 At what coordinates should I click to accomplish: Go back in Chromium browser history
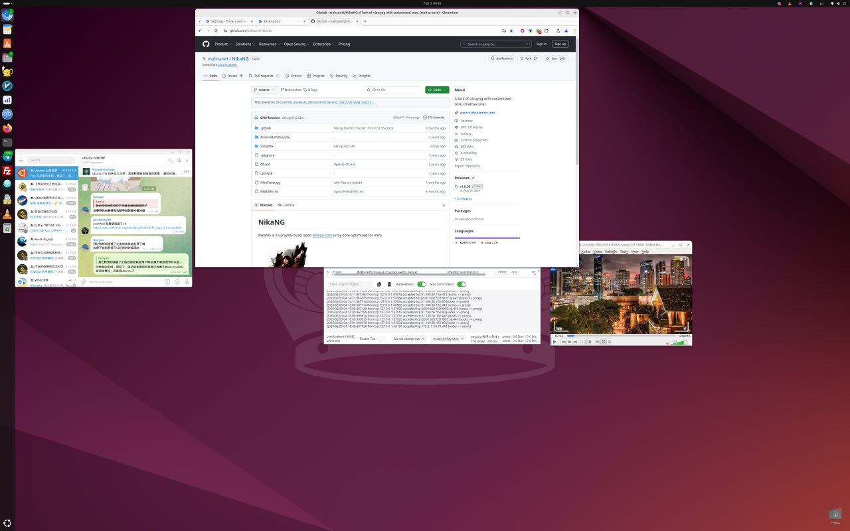pos(200,31)
